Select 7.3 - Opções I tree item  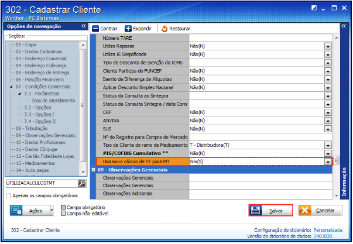(x=39, y=115)
